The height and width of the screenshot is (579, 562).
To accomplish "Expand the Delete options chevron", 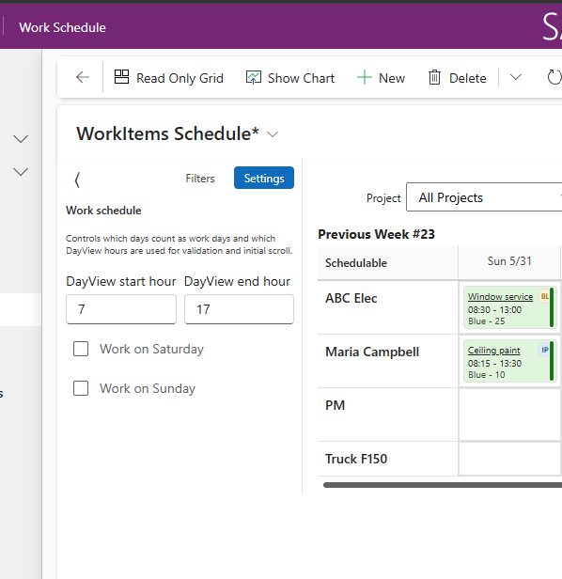I will (x=516, y=77).
